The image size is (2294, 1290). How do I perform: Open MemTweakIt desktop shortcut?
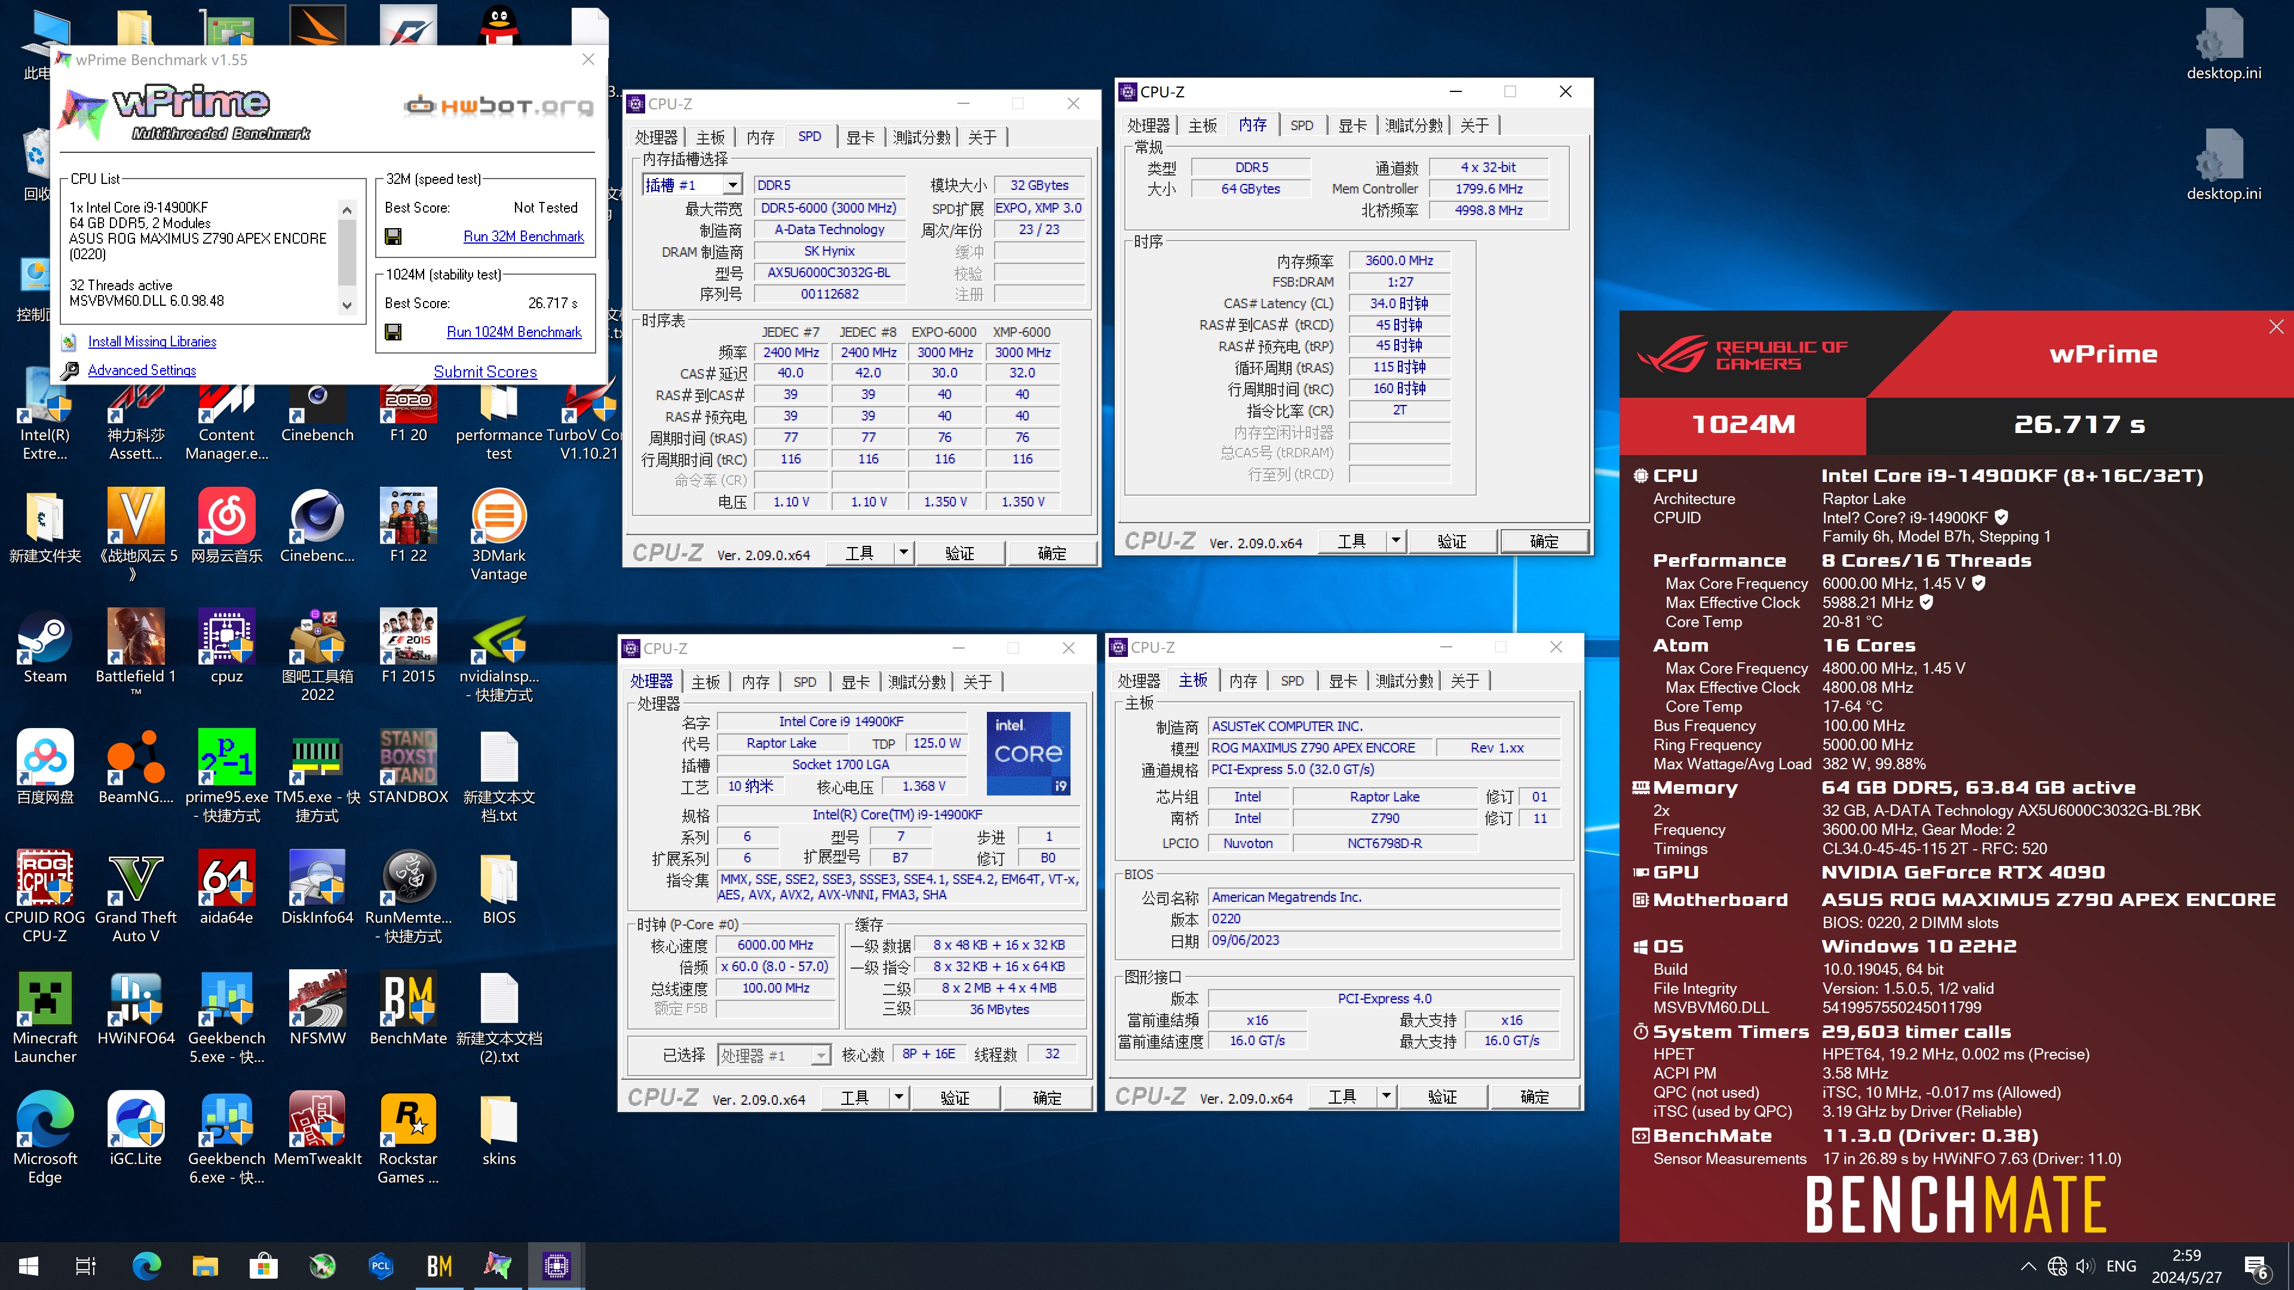317,1130
